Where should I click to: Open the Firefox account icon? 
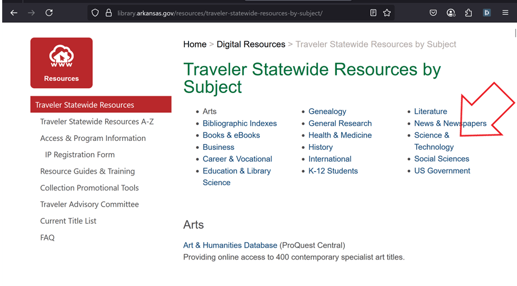450,13
